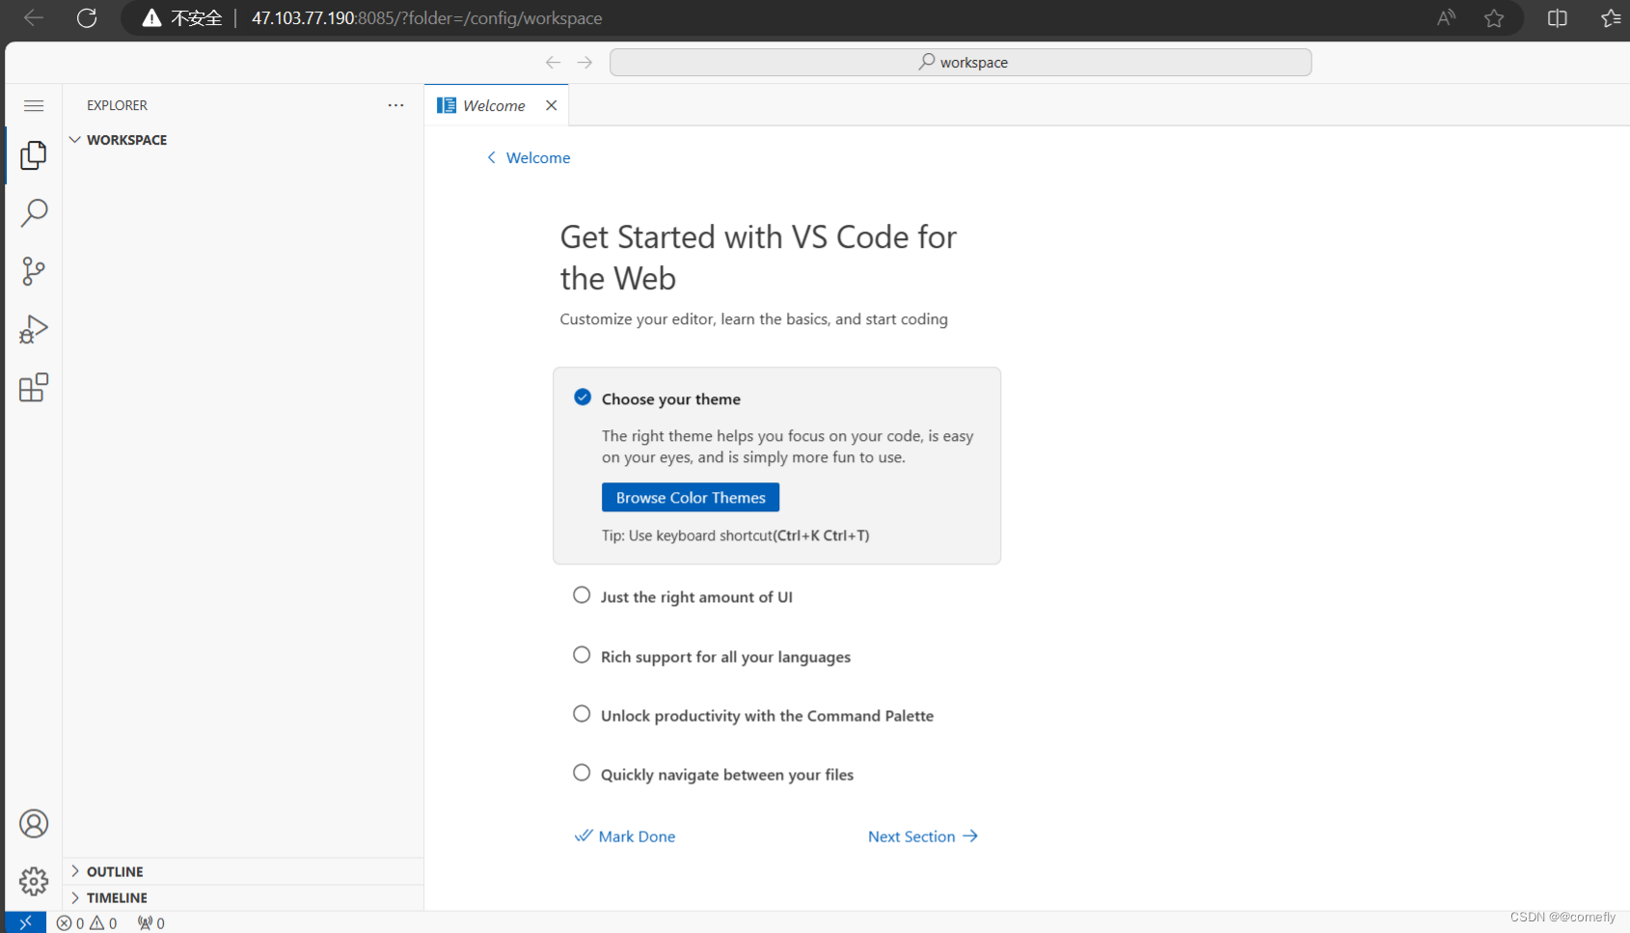Expand the OUTLINE section

(x=115, y=871)
